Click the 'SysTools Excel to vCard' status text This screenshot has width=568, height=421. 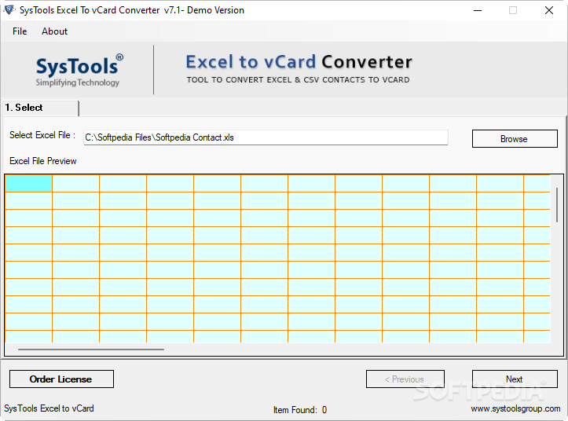49,408
